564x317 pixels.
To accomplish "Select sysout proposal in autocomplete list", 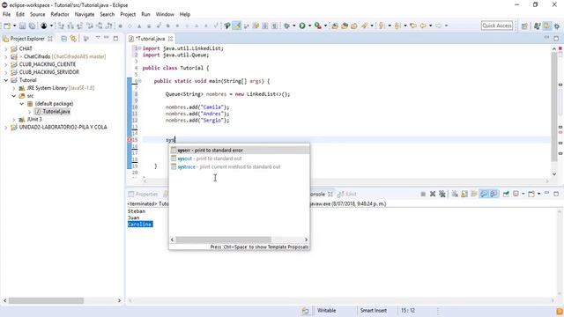I will [239, 158].
